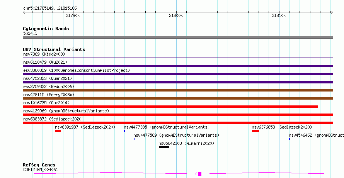Click the chr5:21785149..21815186 coordinates text
Image resolution: width=344 pixels, height=178 pixels.
coord(50,8)
